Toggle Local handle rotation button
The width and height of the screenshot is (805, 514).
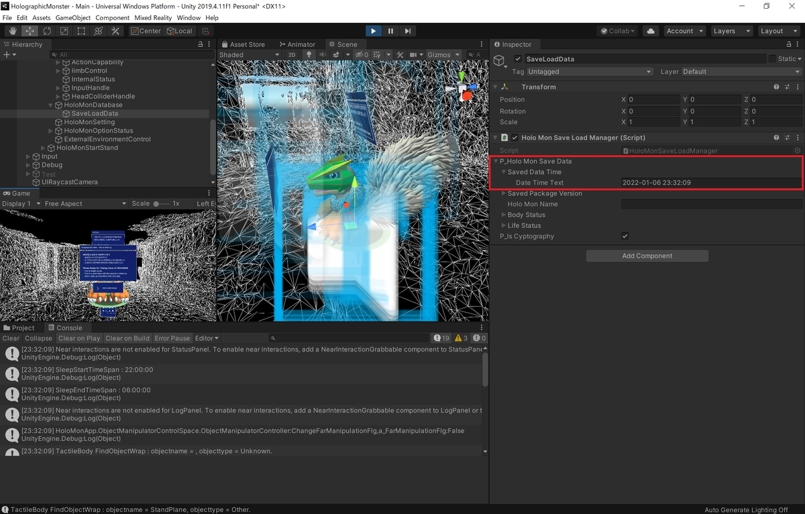[x=180, y=31]
